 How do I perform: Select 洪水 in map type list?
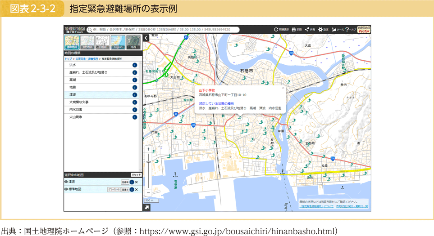click(x=101, y=65)
